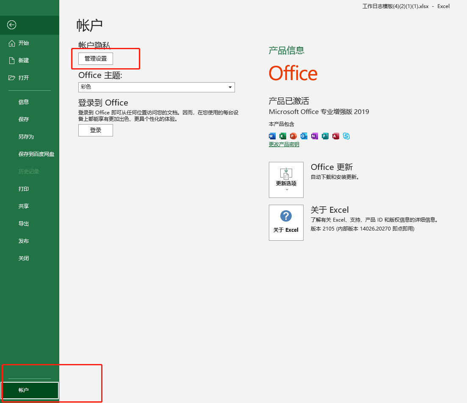This screenshot has height=403, width=467.
Task: Click the Publisher app icon
Action: 325,136
